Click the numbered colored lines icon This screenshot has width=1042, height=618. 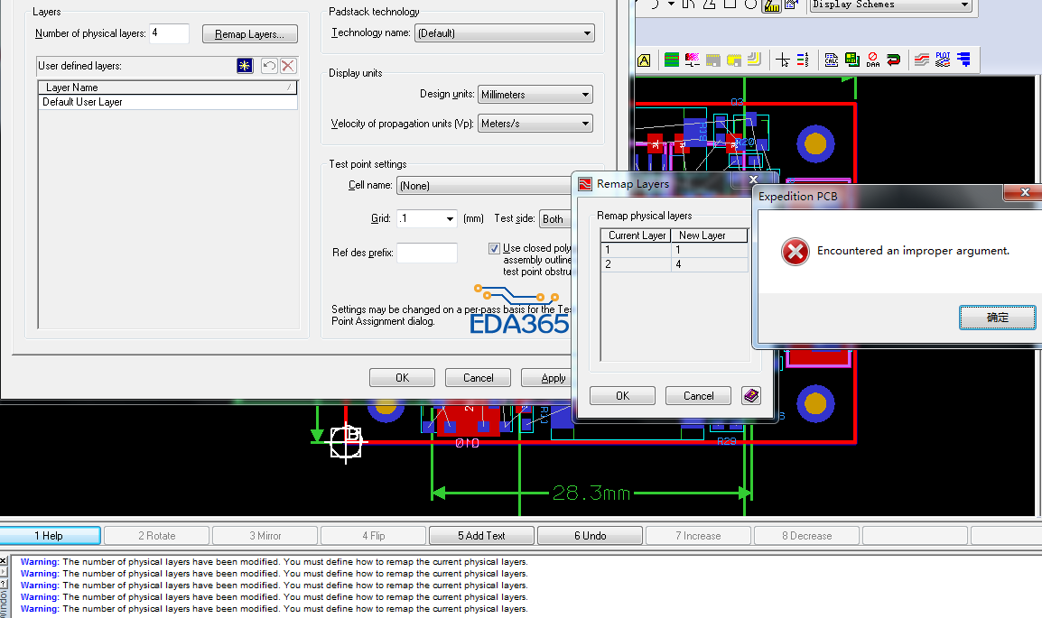pyautogui.click(x=803, y=60)
